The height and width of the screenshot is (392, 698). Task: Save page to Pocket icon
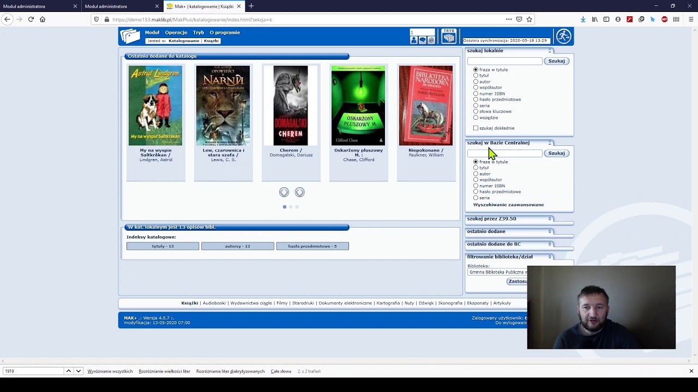coord(519,19)
